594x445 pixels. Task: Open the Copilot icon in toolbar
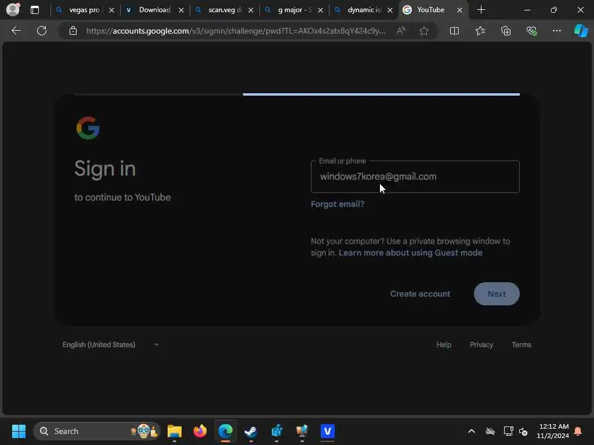(581, 31)
